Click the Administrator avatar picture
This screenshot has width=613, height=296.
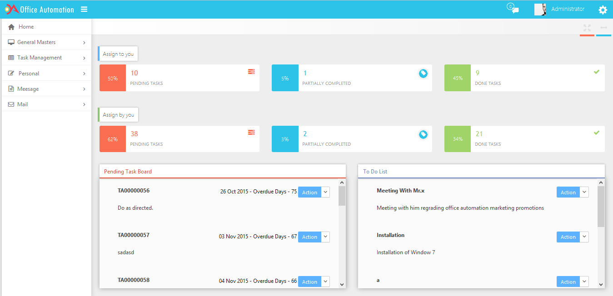click(x=540, y=10)
